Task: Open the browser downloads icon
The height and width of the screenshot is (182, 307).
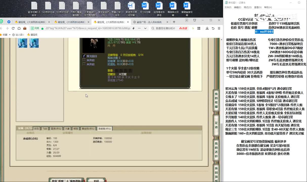Action: click(x=207, y=28)
